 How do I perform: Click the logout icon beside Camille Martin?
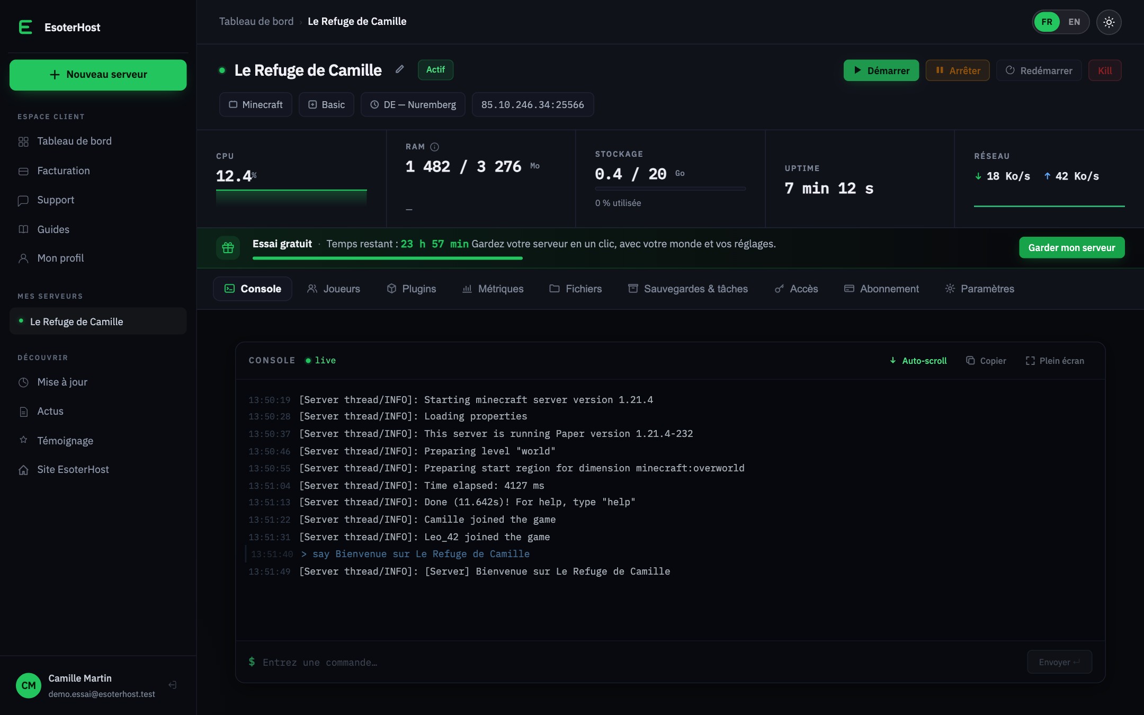173,685
